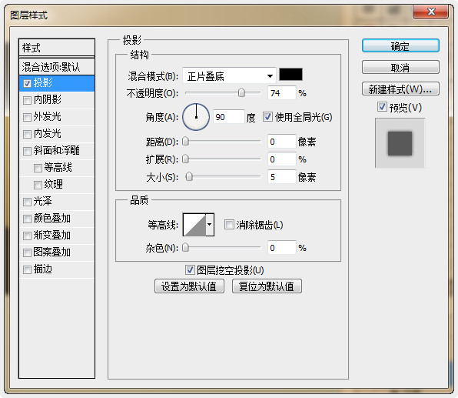Expand the 等高线 contour picker arrow
Screen dimensions: 458x398
coord(210,225)
